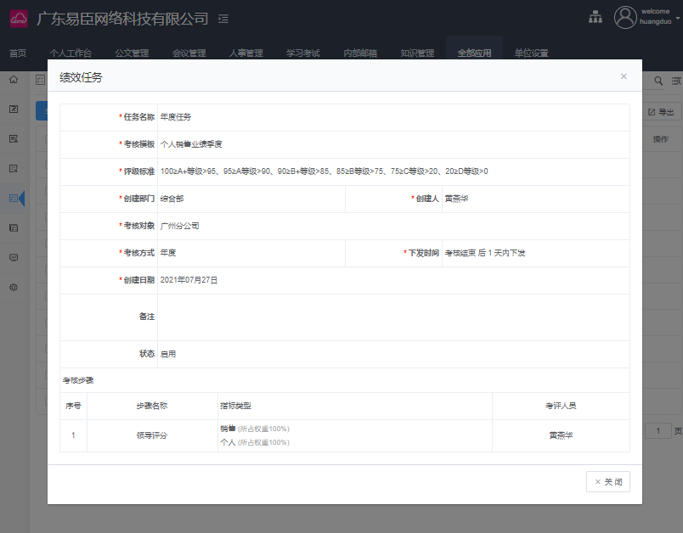Click the 评级标准 grading text line
683x533 pixels.
tap(324, 171)
